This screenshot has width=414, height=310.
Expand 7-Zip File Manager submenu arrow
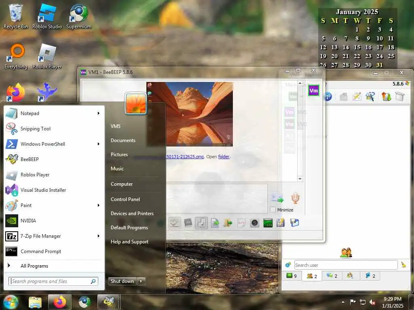click(x=99, y=236)
